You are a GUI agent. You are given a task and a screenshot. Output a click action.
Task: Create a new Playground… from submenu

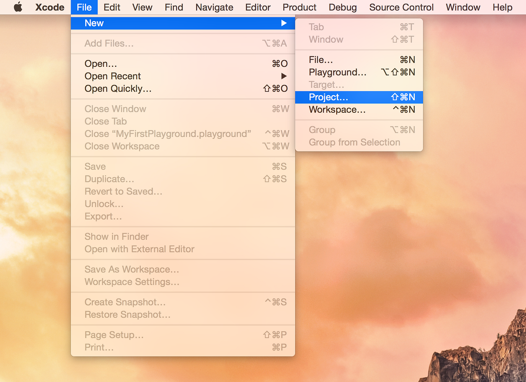pyautogui.click(x=359, y=72)
